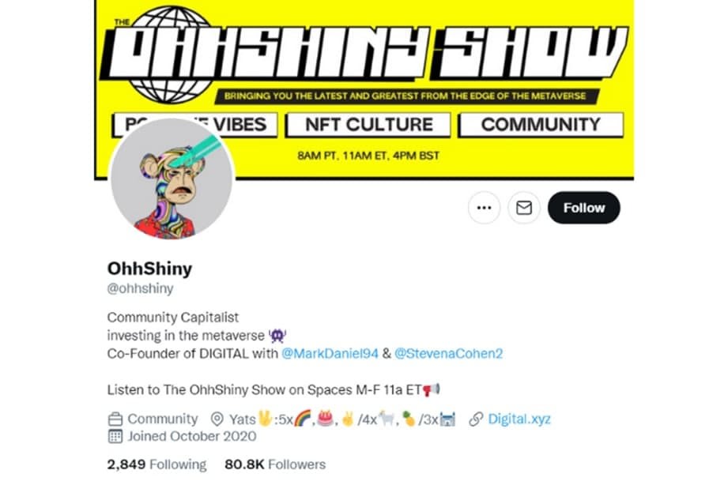The height and width of the screenshot is (485, 728).
Task: Open the bored ape profile picture
Action: [172, 179]
